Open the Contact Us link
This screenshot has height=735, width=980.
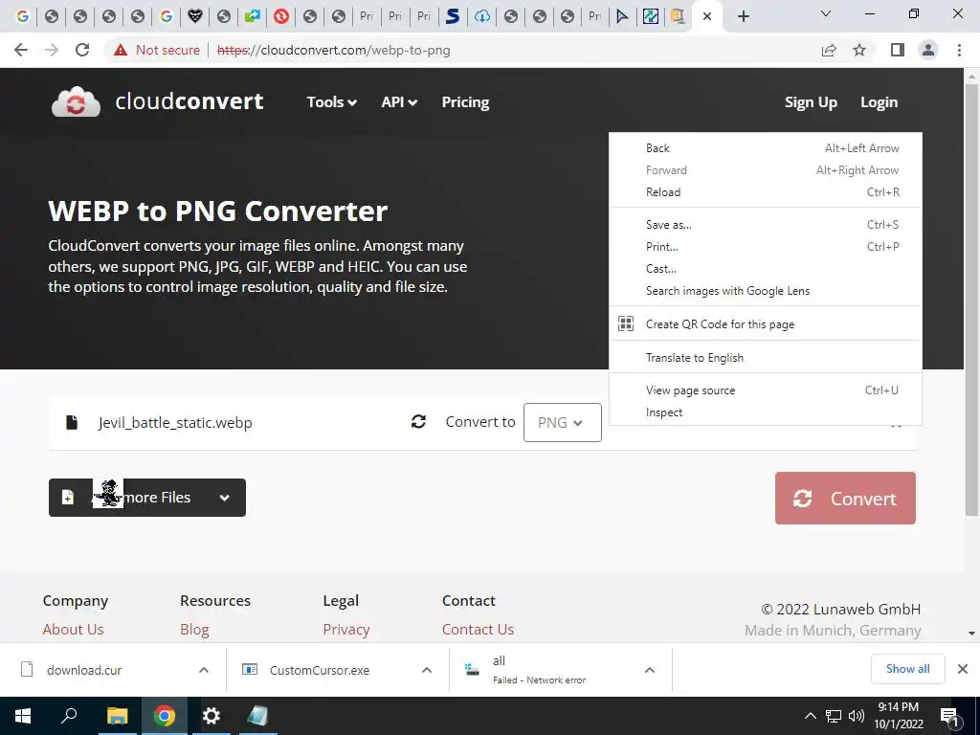[x=479, y=630]
